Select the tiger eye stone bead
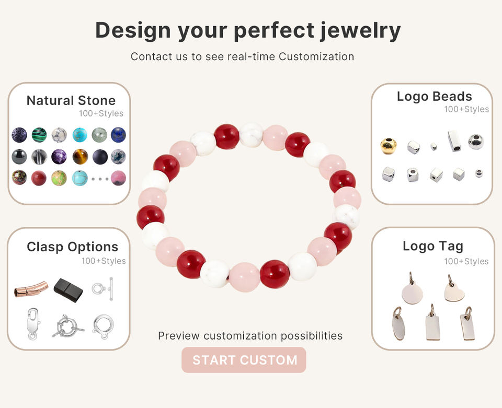Image resolution: width=502 pixels, height=408 pixels. coord(80,157)
